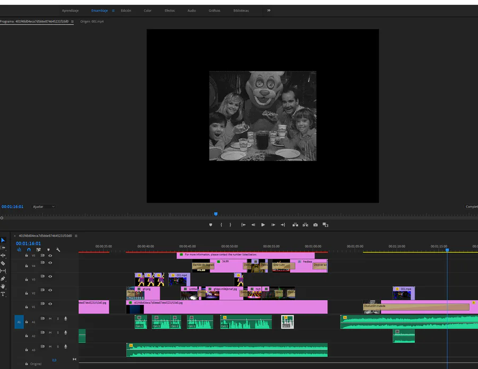This screenshot has height=369, width=478.
Task: Close the timeline sequence tab
Action: click(x=15, y=236)
